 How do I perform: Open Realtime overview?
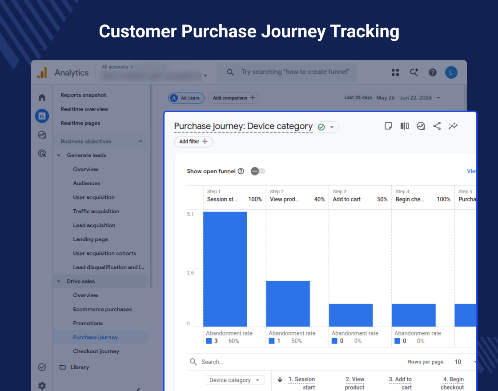pos(84,109)
